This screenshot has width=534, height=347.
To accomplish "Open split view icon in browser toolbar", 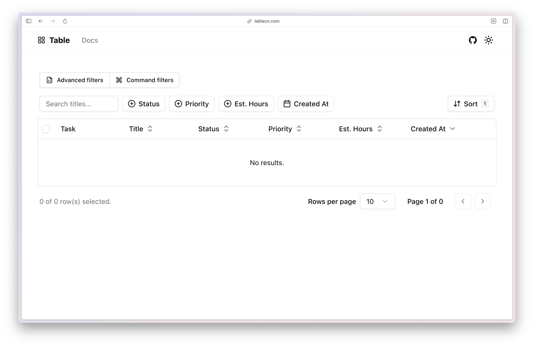I will (x=505, y=21).
